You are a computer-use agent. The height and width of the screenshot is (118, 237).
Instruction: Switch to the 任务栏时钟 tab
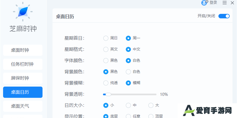pos(23,64)
